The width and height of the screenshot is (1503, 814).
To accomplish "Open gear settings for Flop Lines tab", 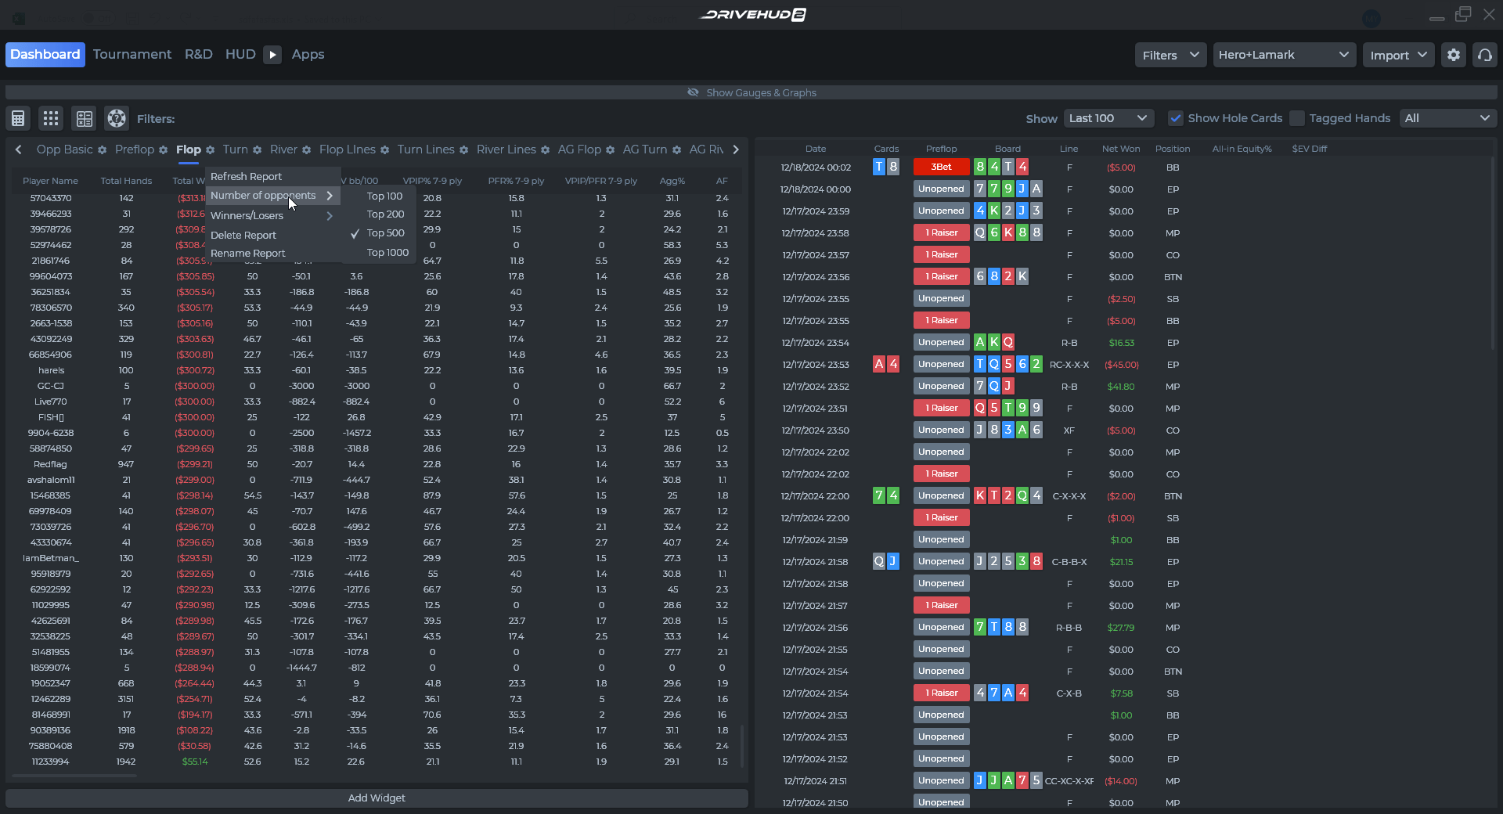I will tap(384, 149).
